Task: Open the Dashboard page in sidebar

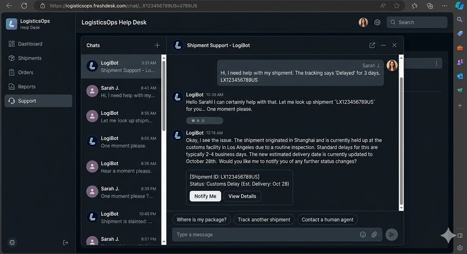Action: coord(38,44)
